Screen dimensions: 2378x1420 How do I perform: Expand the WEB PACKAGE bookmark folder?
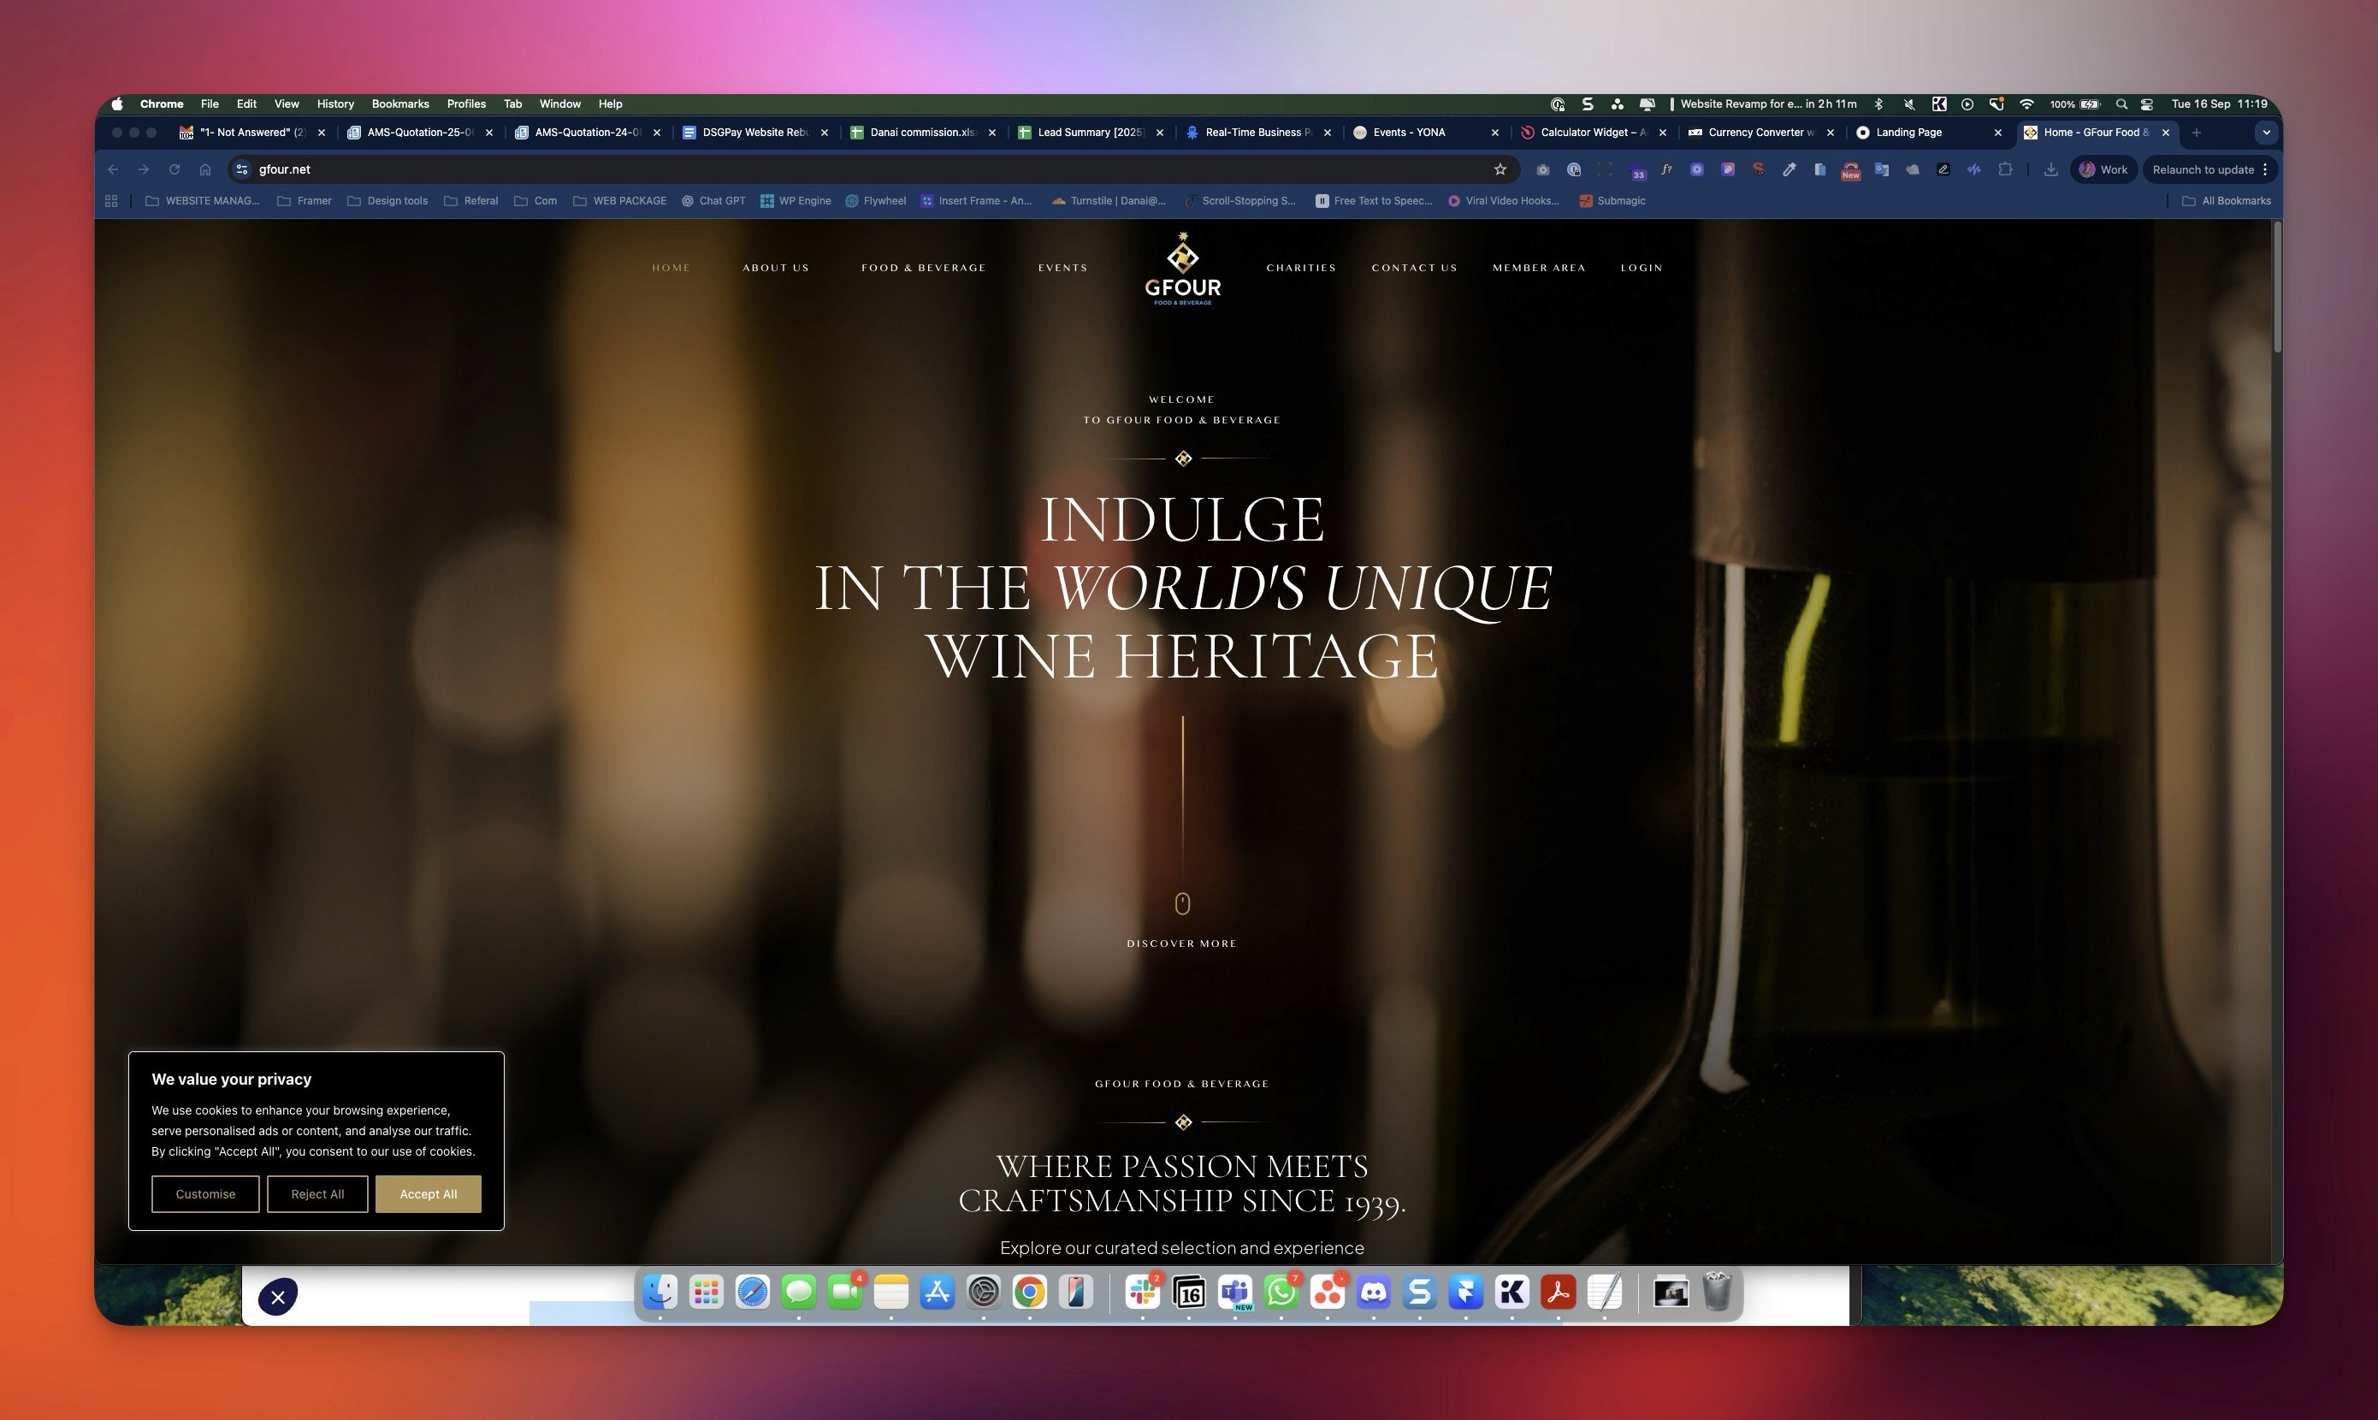(x=620, y=201)
